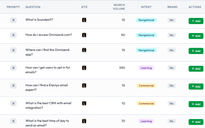This screenshot has height=128, width=205.
Task: Add the 'Where can I find the Omnisend app?' question
Action: coord(196,51)
